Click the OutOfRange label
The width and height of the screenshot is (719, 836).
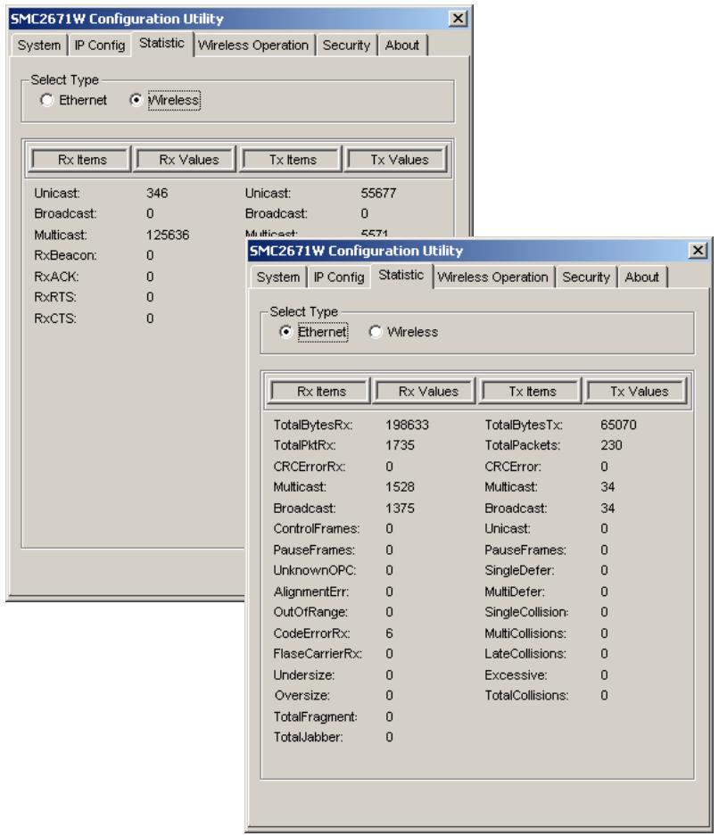(310, 611)
